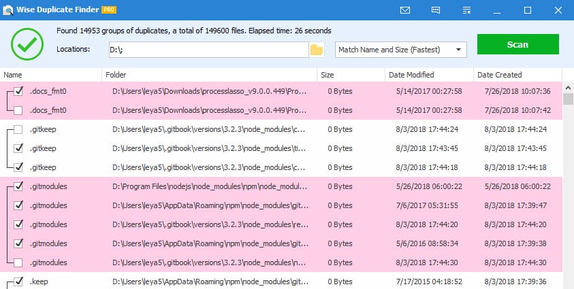
Task: Select the .gitkeep folder path ending in \ti…
Action: 209,148
